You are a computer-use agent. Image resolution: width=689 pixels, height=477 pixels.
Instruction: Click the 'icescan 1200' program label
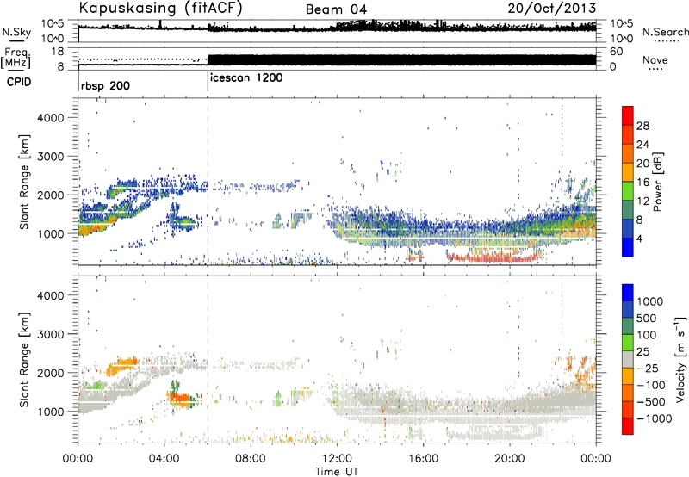tap(246, 78)
